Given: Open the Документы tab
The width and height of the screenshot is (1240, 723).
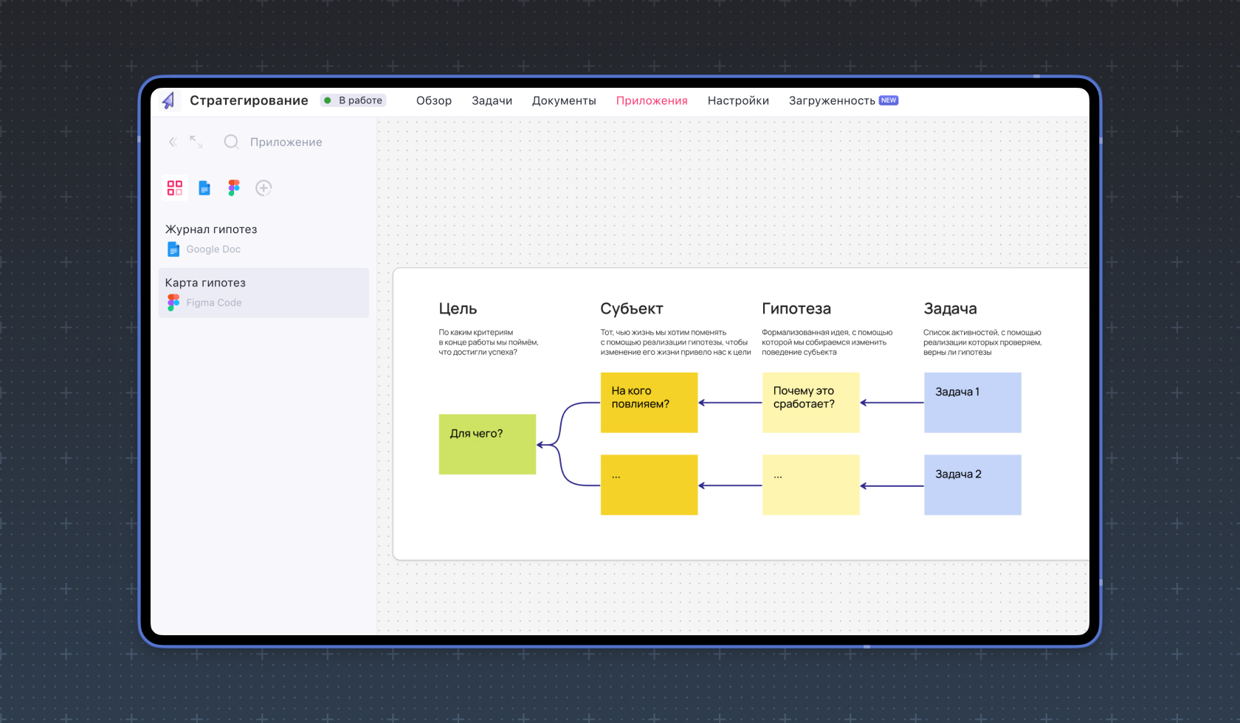Looking at the screenshot, I should [564, 100].
